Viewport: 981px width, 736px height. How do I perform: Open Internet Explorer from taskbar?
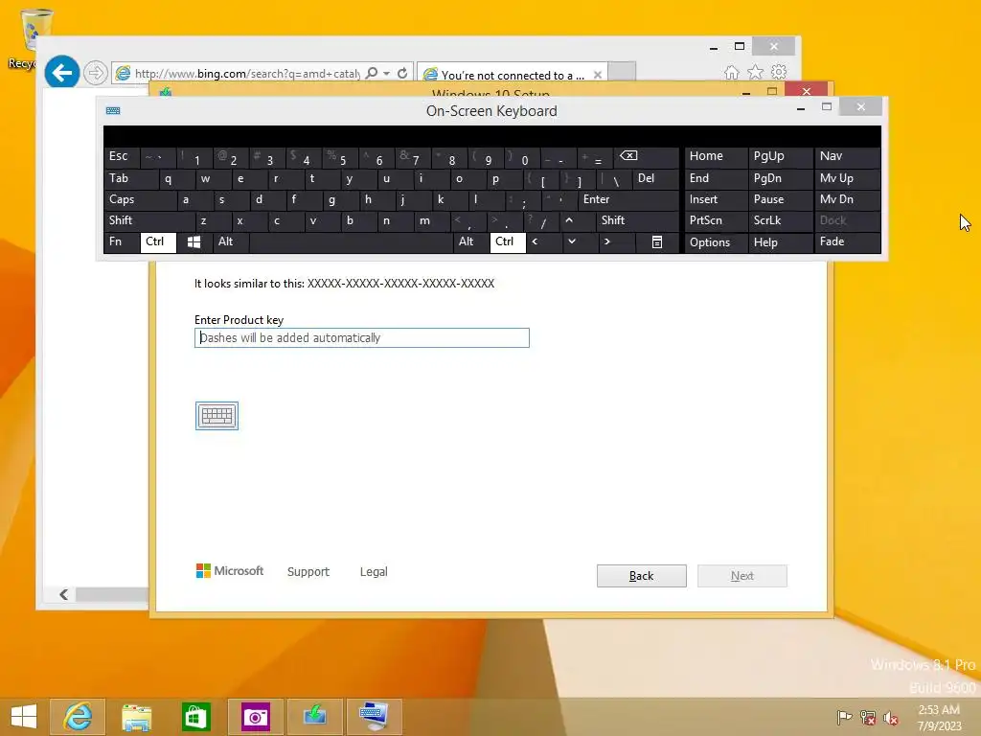coord(78,717)
